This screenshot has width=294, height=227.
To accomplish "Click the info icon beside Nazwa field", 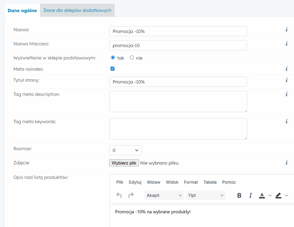I will 286,30.
